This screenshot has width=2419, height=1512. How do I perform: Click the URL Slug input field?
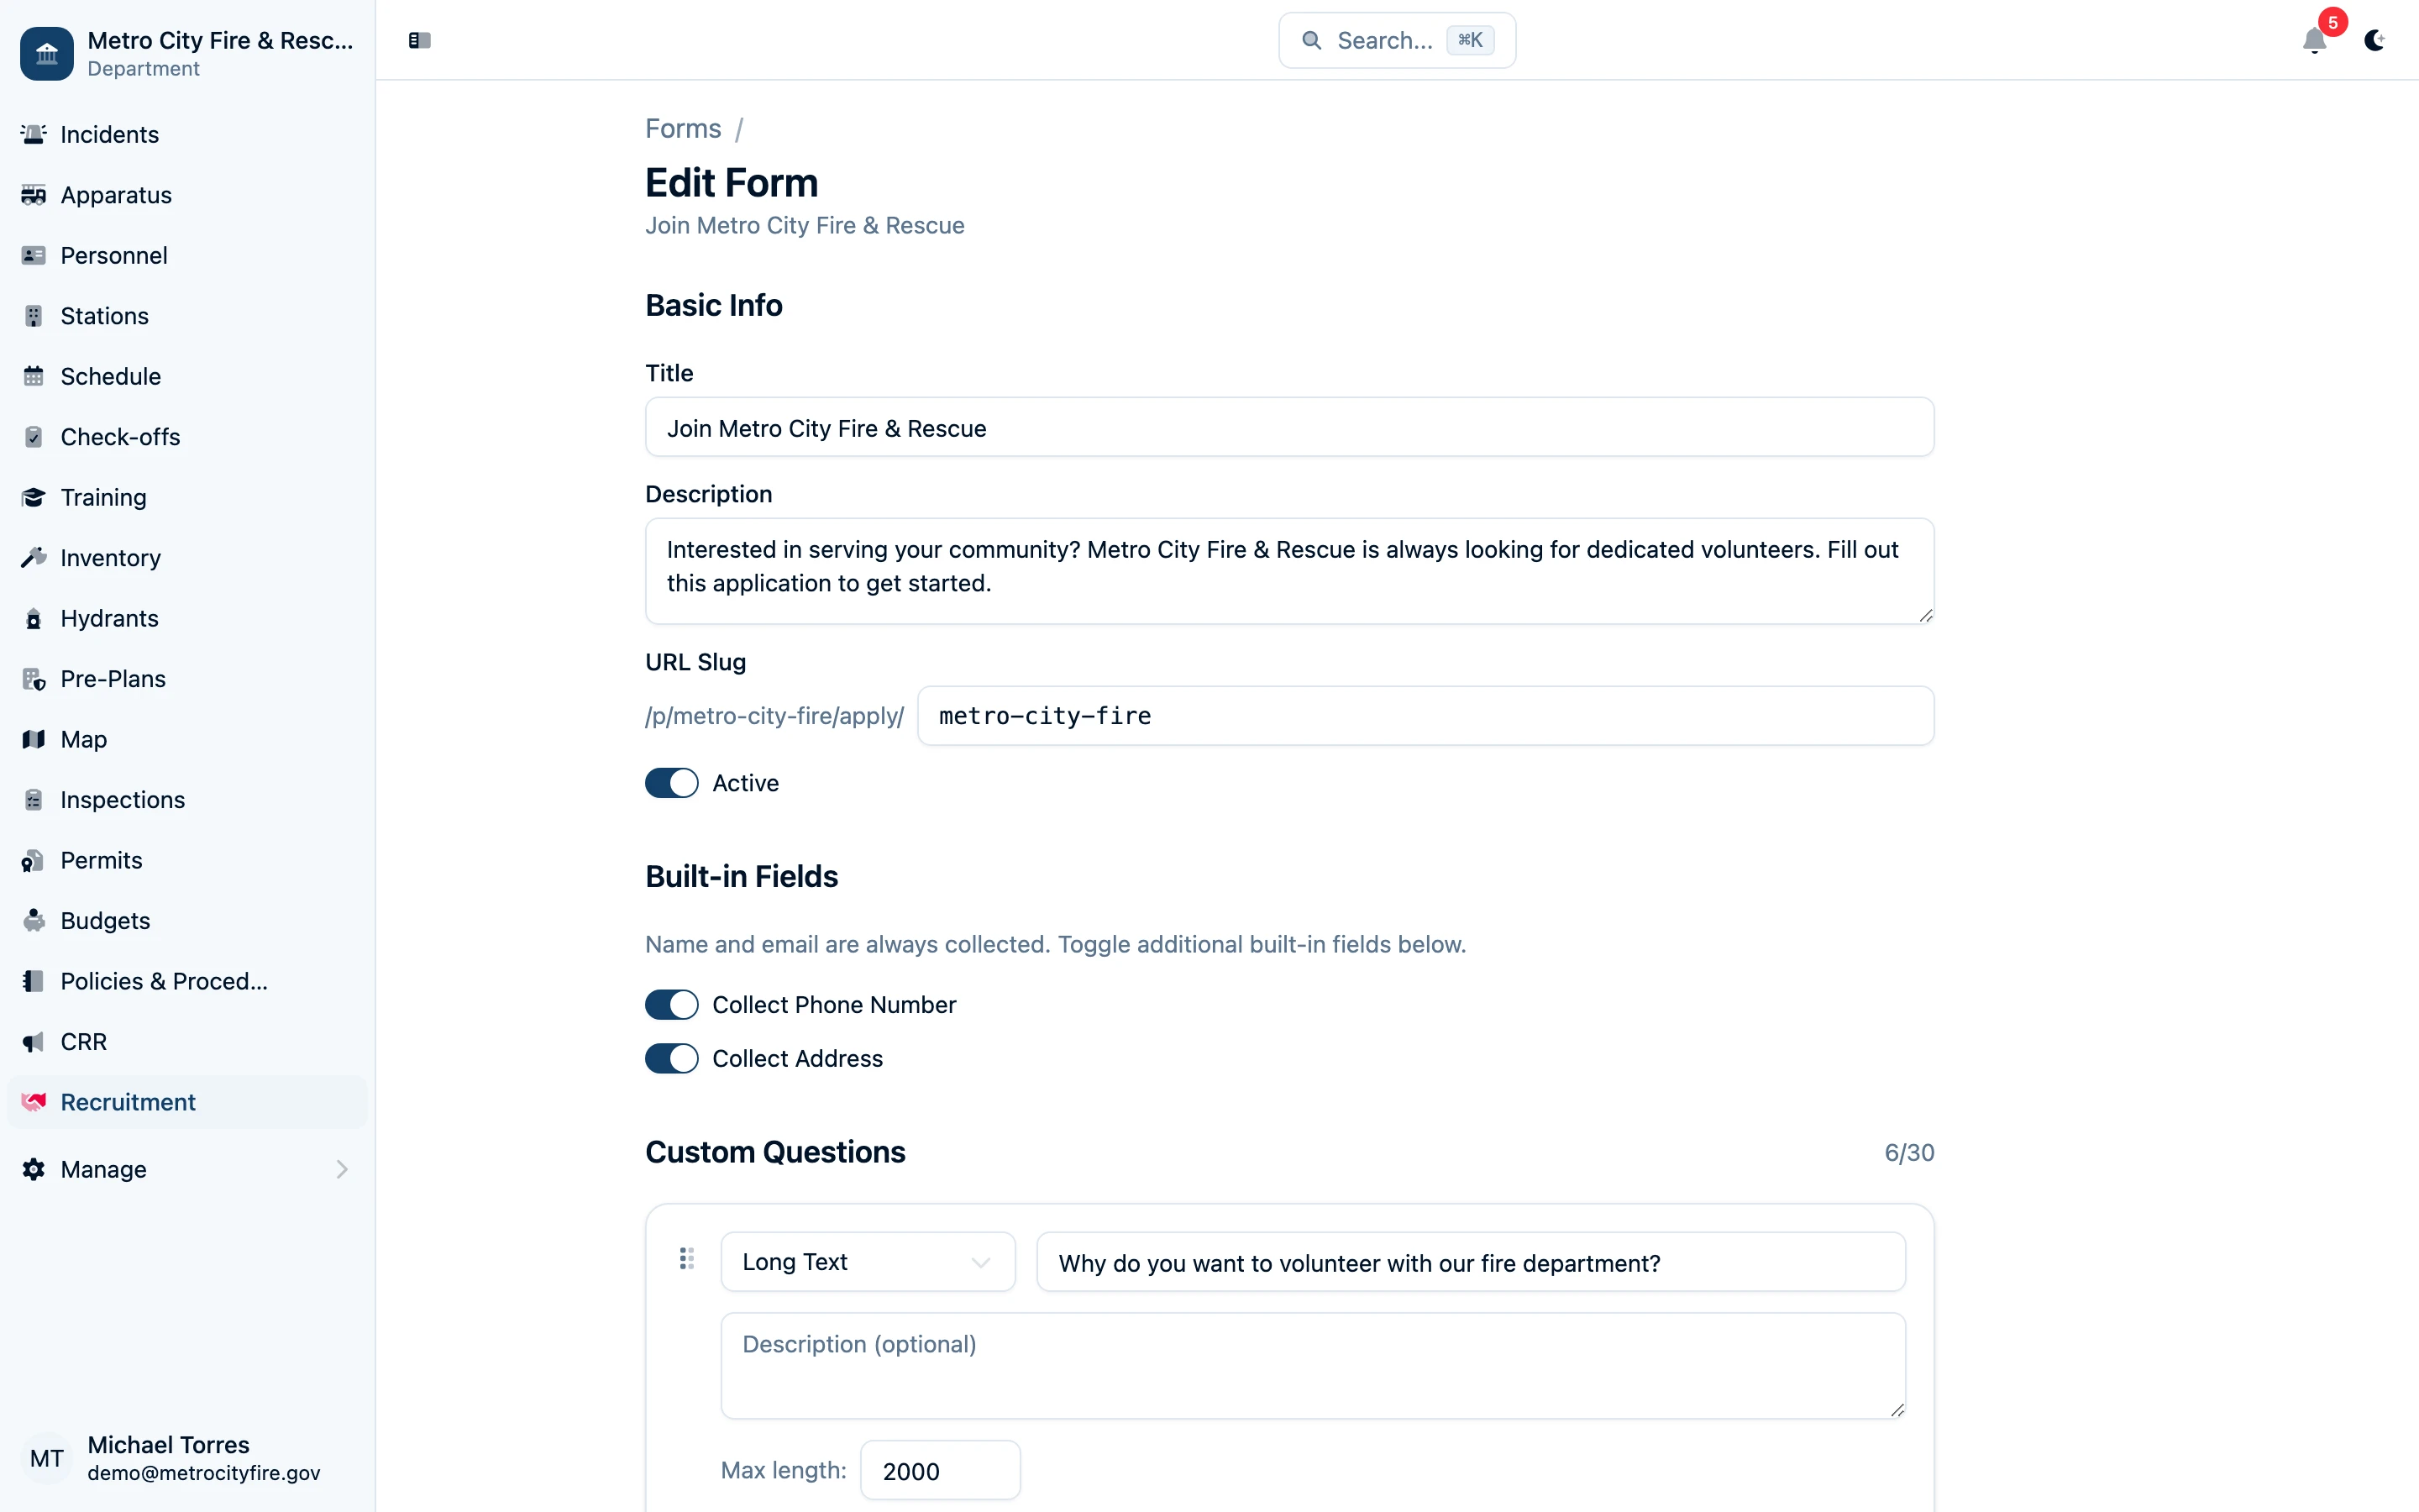(x=1425, y=716)
